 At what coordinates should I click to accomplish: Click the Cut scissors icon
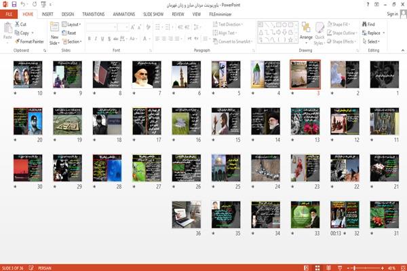click(18, 24)
